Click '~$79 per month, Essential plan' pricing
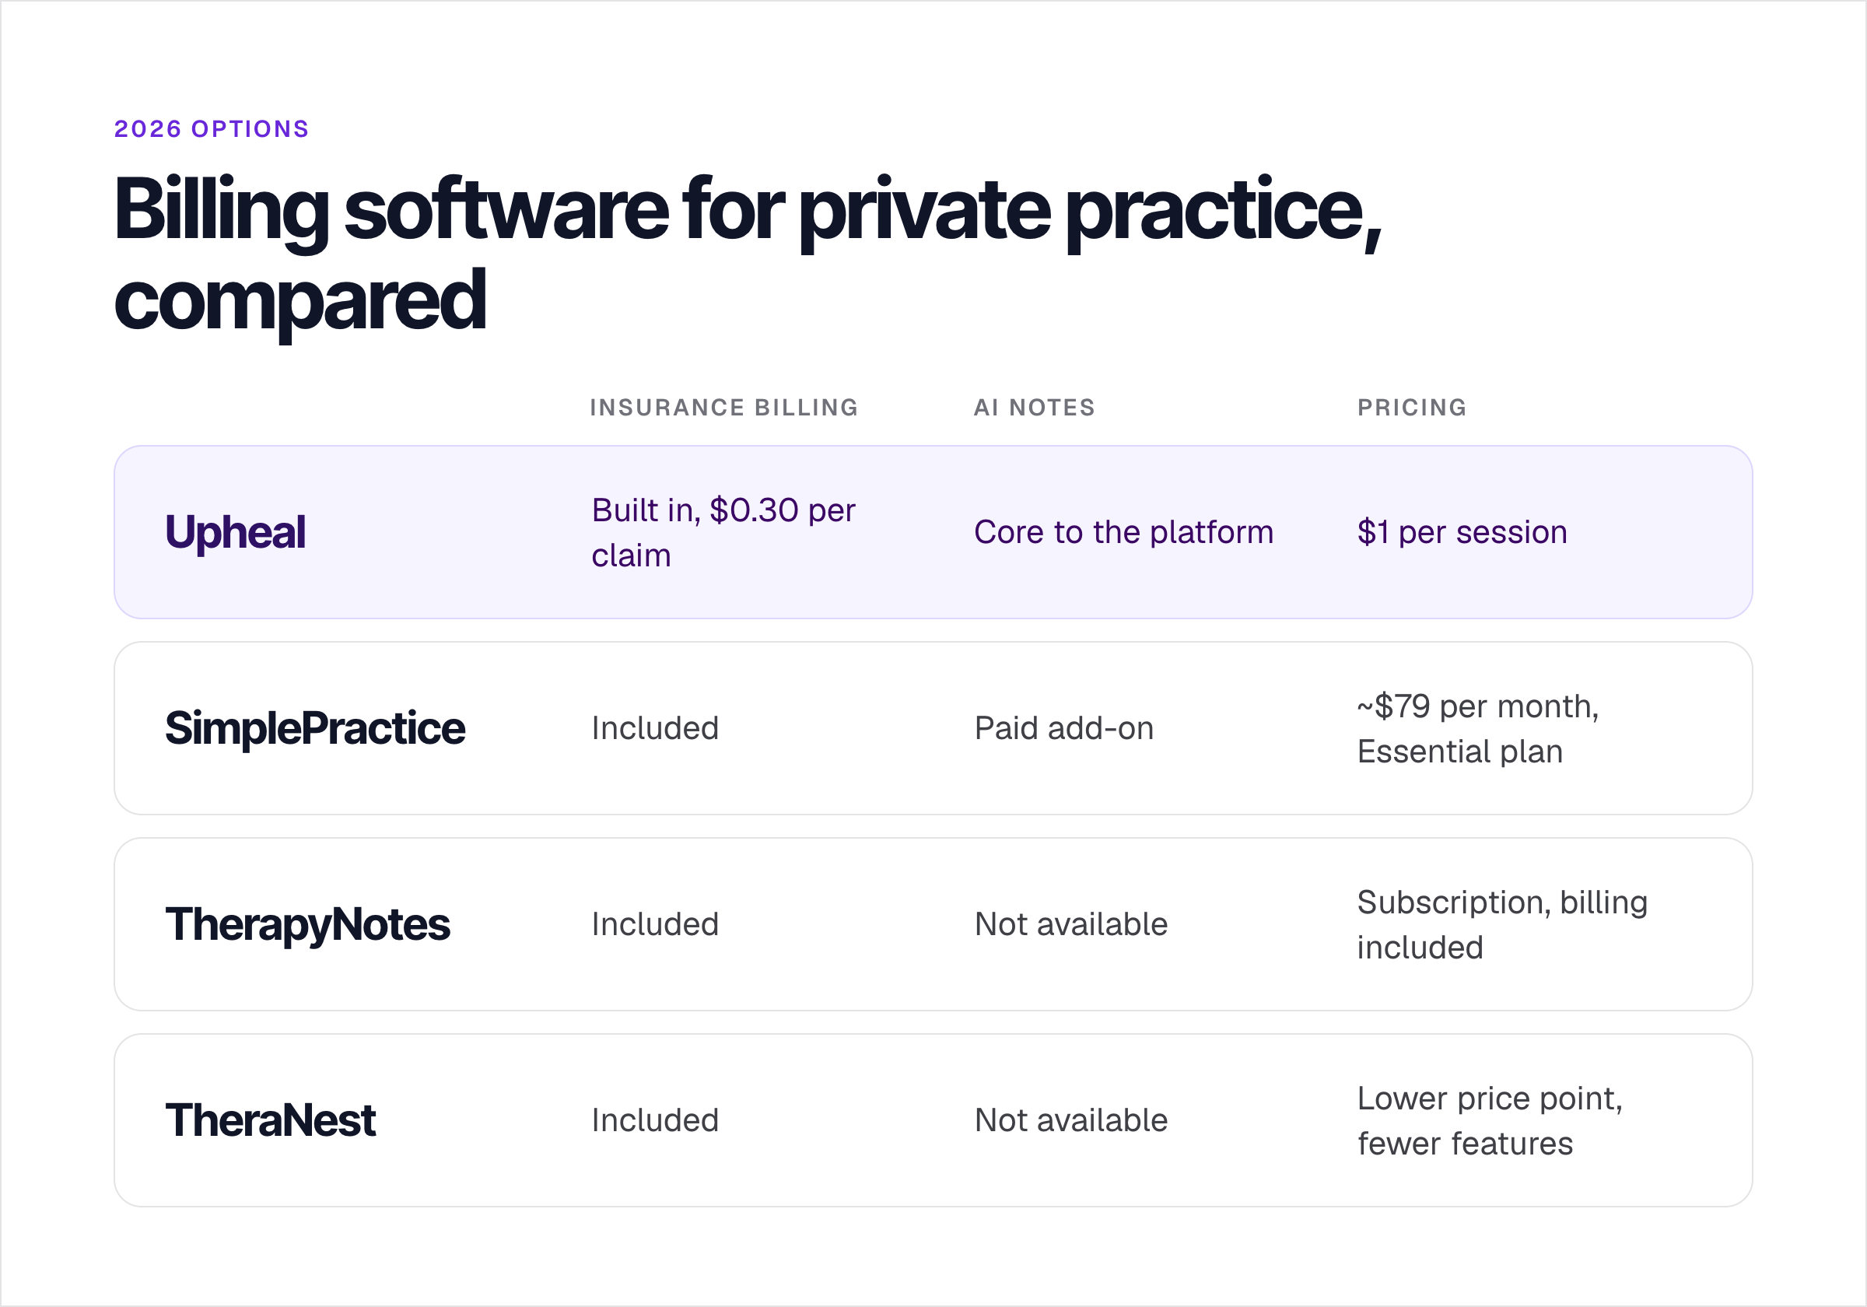The width and height of the screenshot is (1867, 1307). (x=1477, y=729)
